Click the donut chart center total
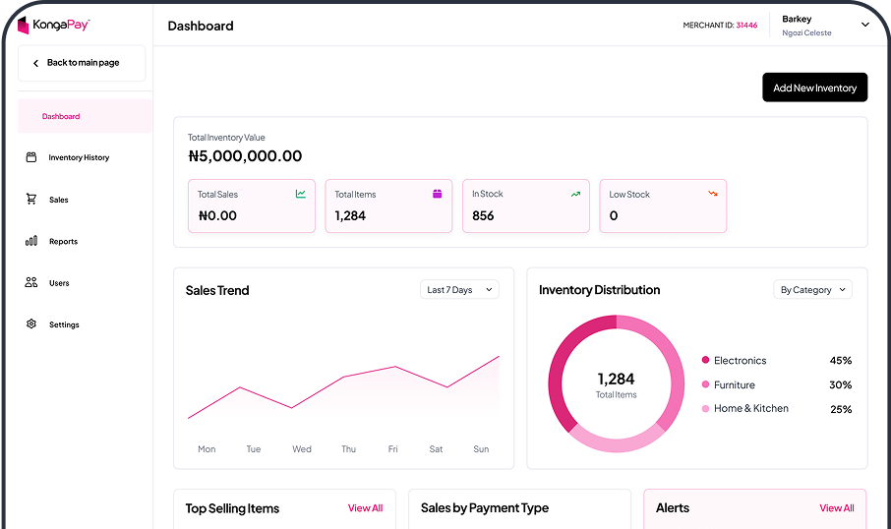 (x=616, y=383)
